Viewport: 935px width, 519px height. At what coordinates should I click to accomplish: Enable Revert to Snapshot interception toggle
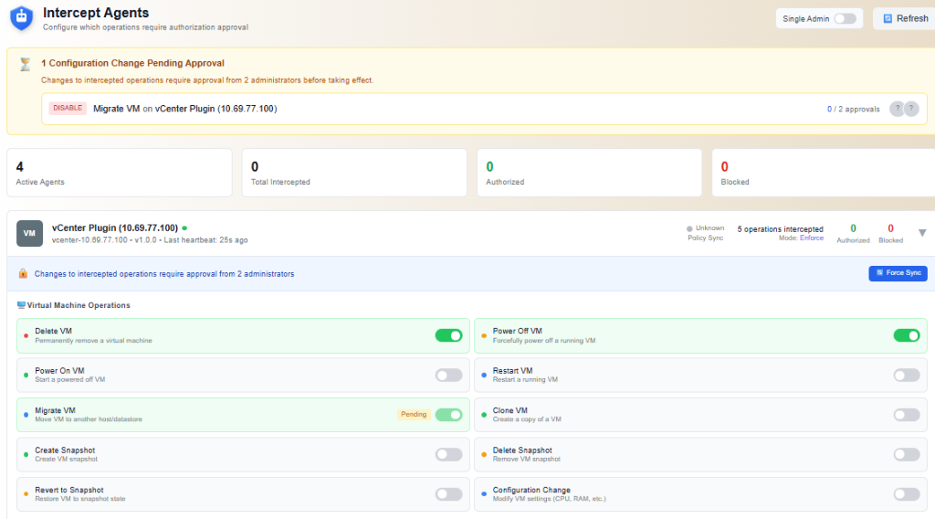[448, 494]
